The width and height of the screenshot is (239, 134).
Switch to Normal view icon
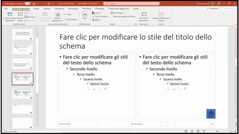click(186, 131)
